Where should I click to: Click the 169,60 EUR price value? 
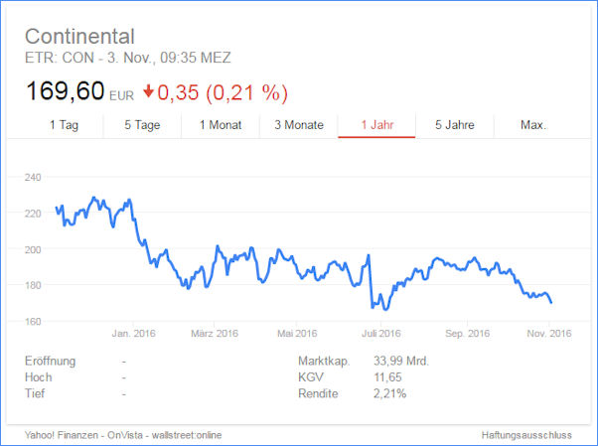(x=79, y=91)
